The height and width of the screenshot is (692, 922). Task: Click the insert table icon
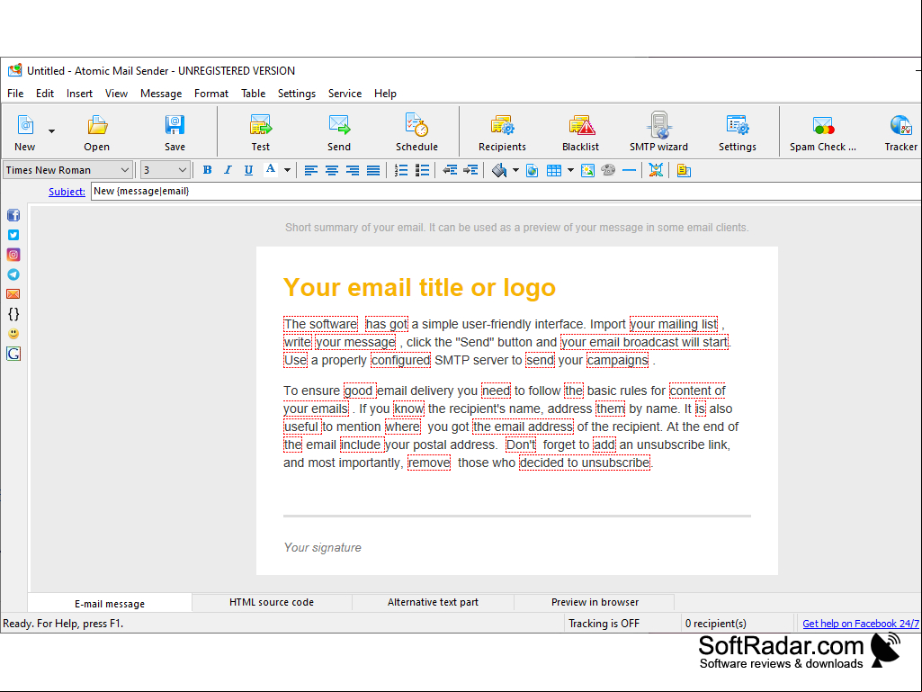[554, 171]
